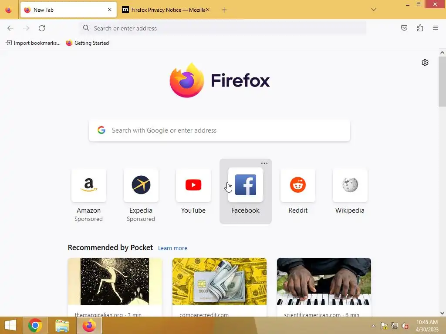Open Action Center flag tray icon
The image size is (446, 334).
(x=384, y=326)
